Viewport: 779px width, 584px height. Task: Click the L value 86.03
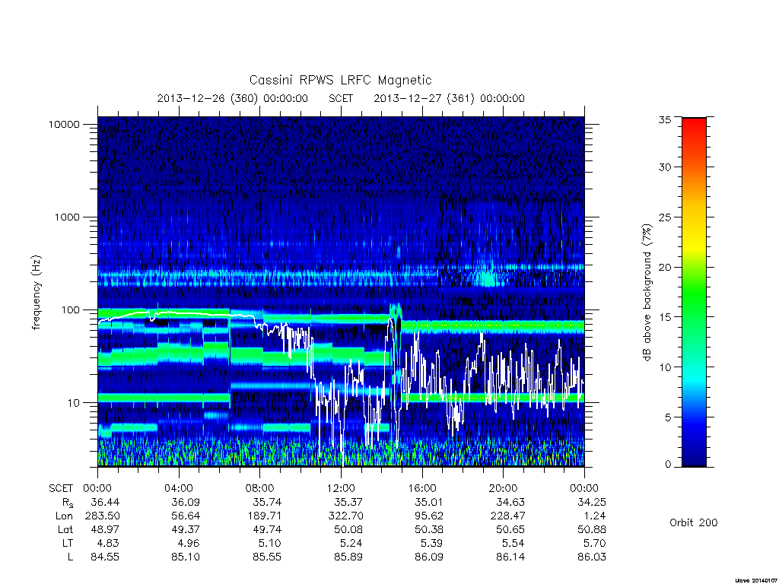pyautogui.click(x=592, y=557)
